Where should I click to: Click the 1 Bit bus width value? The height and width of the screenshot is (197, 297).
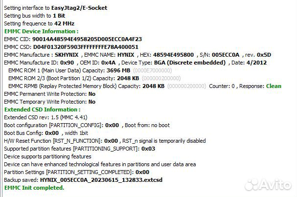click(59, 16)
